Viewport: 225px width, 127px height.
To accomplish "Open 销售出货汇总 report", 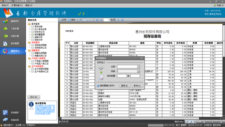I will [40, 56].
